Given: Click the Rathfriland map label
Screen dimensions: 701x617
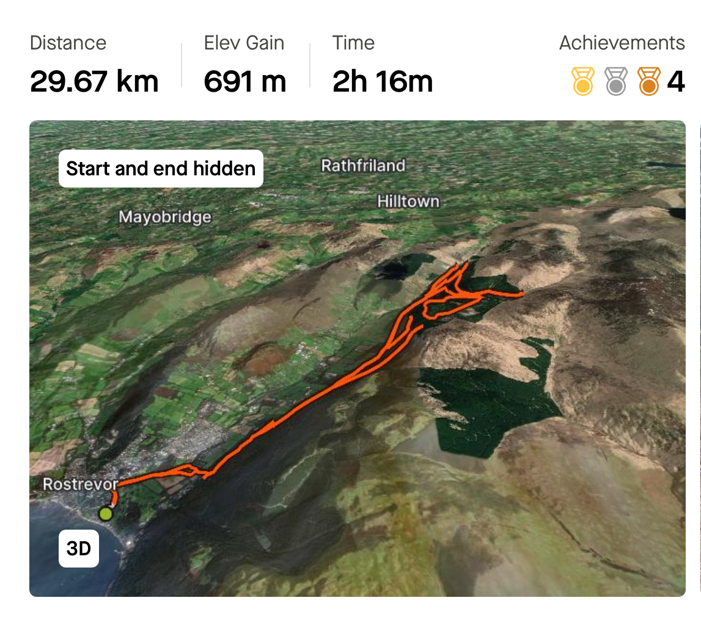Looking at the screenshot, I should 363,166.
